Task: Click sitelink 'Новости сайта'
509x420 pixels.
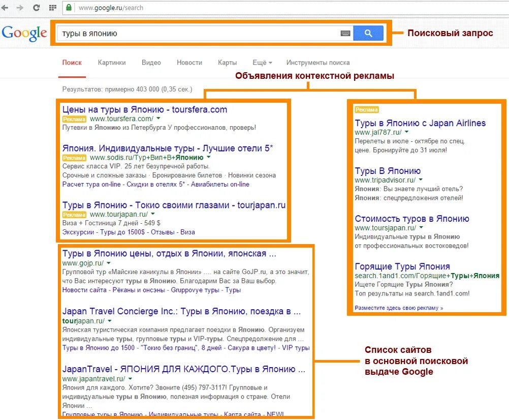Action: (84, 290)
